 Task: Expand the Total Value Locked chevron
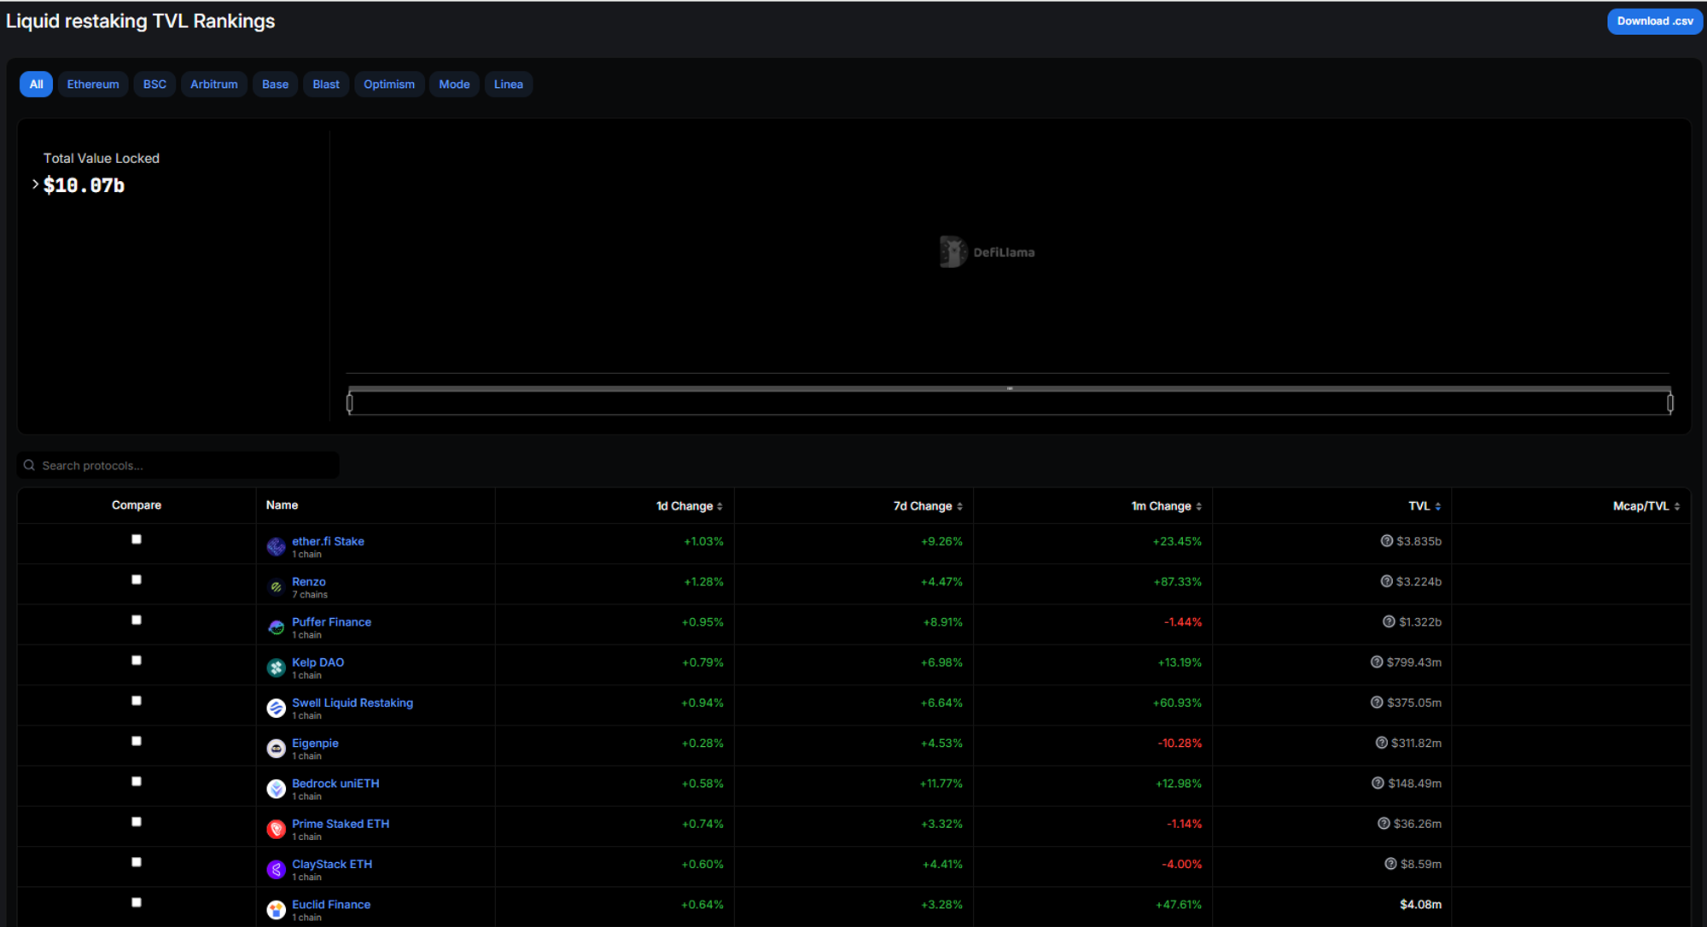click(35, 184)
